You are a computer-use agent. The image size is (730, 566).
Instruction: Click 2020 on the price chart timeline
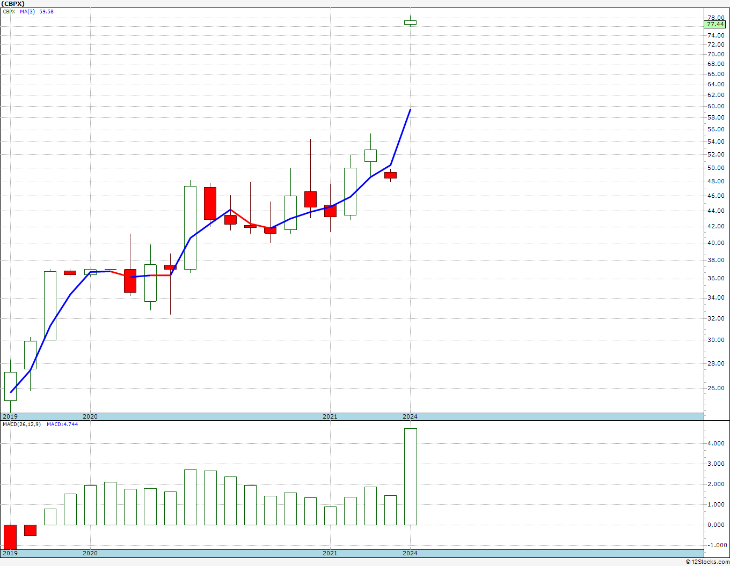tap(90, 416)
